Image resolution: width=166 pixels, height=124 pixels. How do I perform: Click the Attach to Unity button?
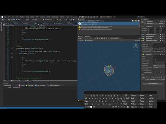coord(48,20)
